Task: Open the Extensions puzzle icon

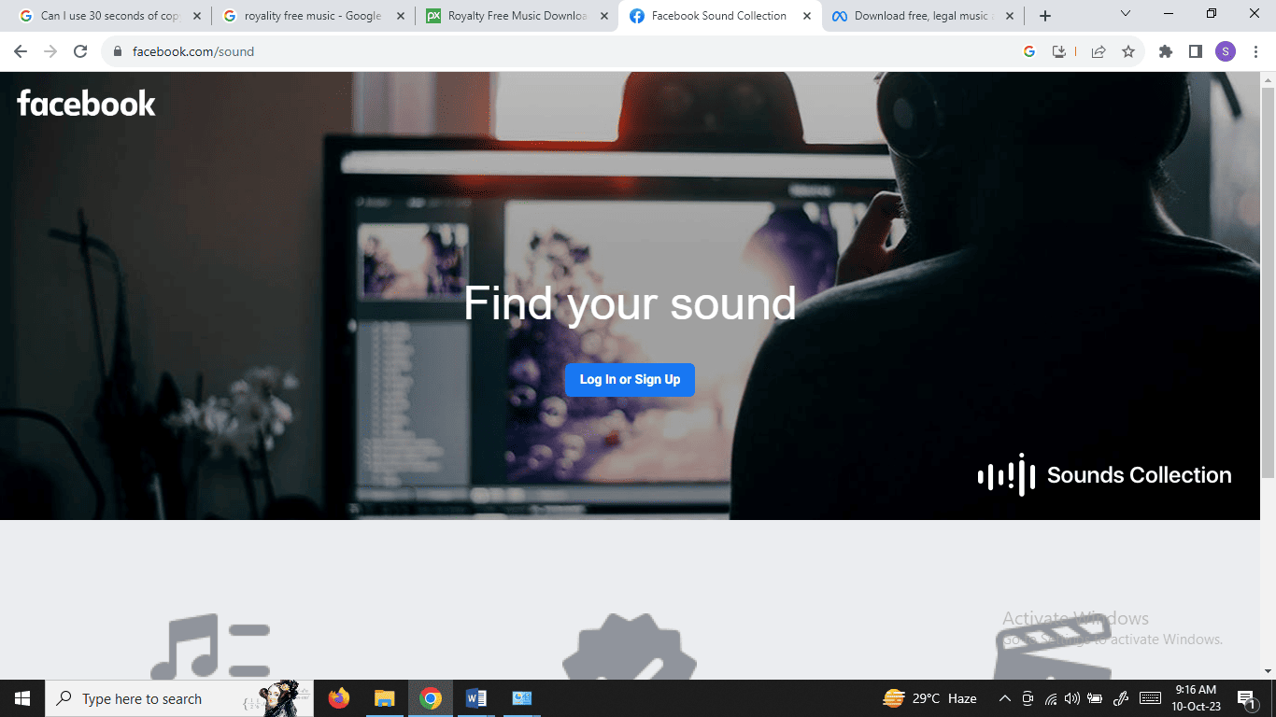Action: coord(1166,51)
